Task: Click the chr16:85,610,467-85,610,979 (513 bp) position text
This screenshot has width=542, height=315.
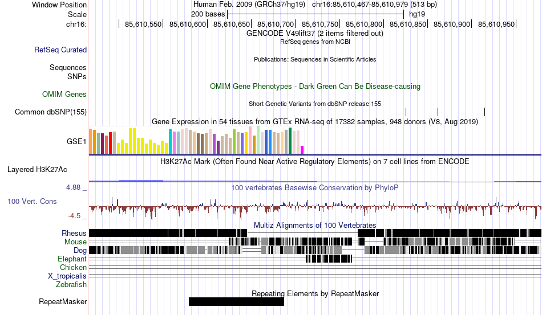Action: tap(374, 5)
